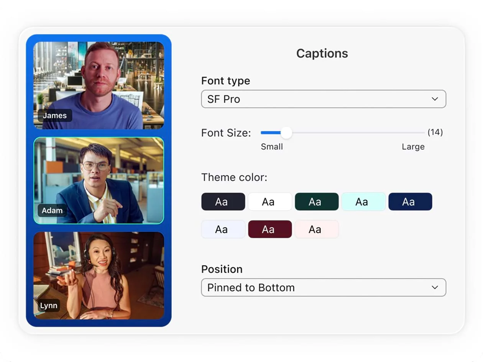Click the chevron arrow in Position box

pyautogui.click(x=435, y=288)
